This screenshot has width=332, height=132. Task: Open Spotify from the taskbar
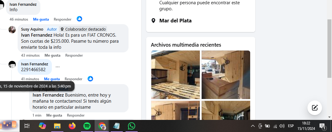(x=87, y=126)
